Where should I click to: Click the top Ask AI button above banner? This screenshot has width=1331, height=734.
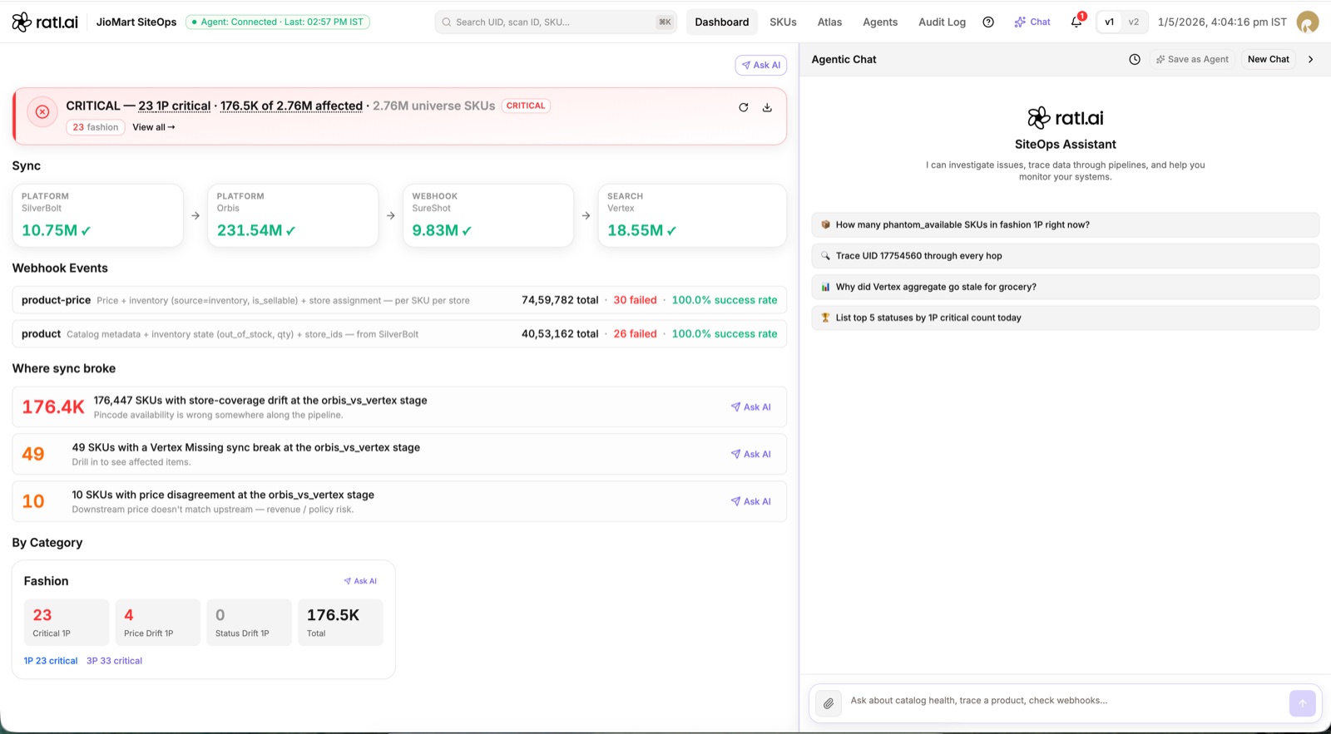coord(761,65)
